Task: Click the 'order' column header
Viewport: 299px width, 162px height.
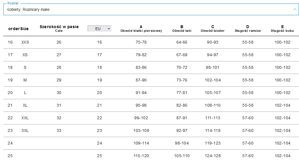Action: click(x=14, y=29)
